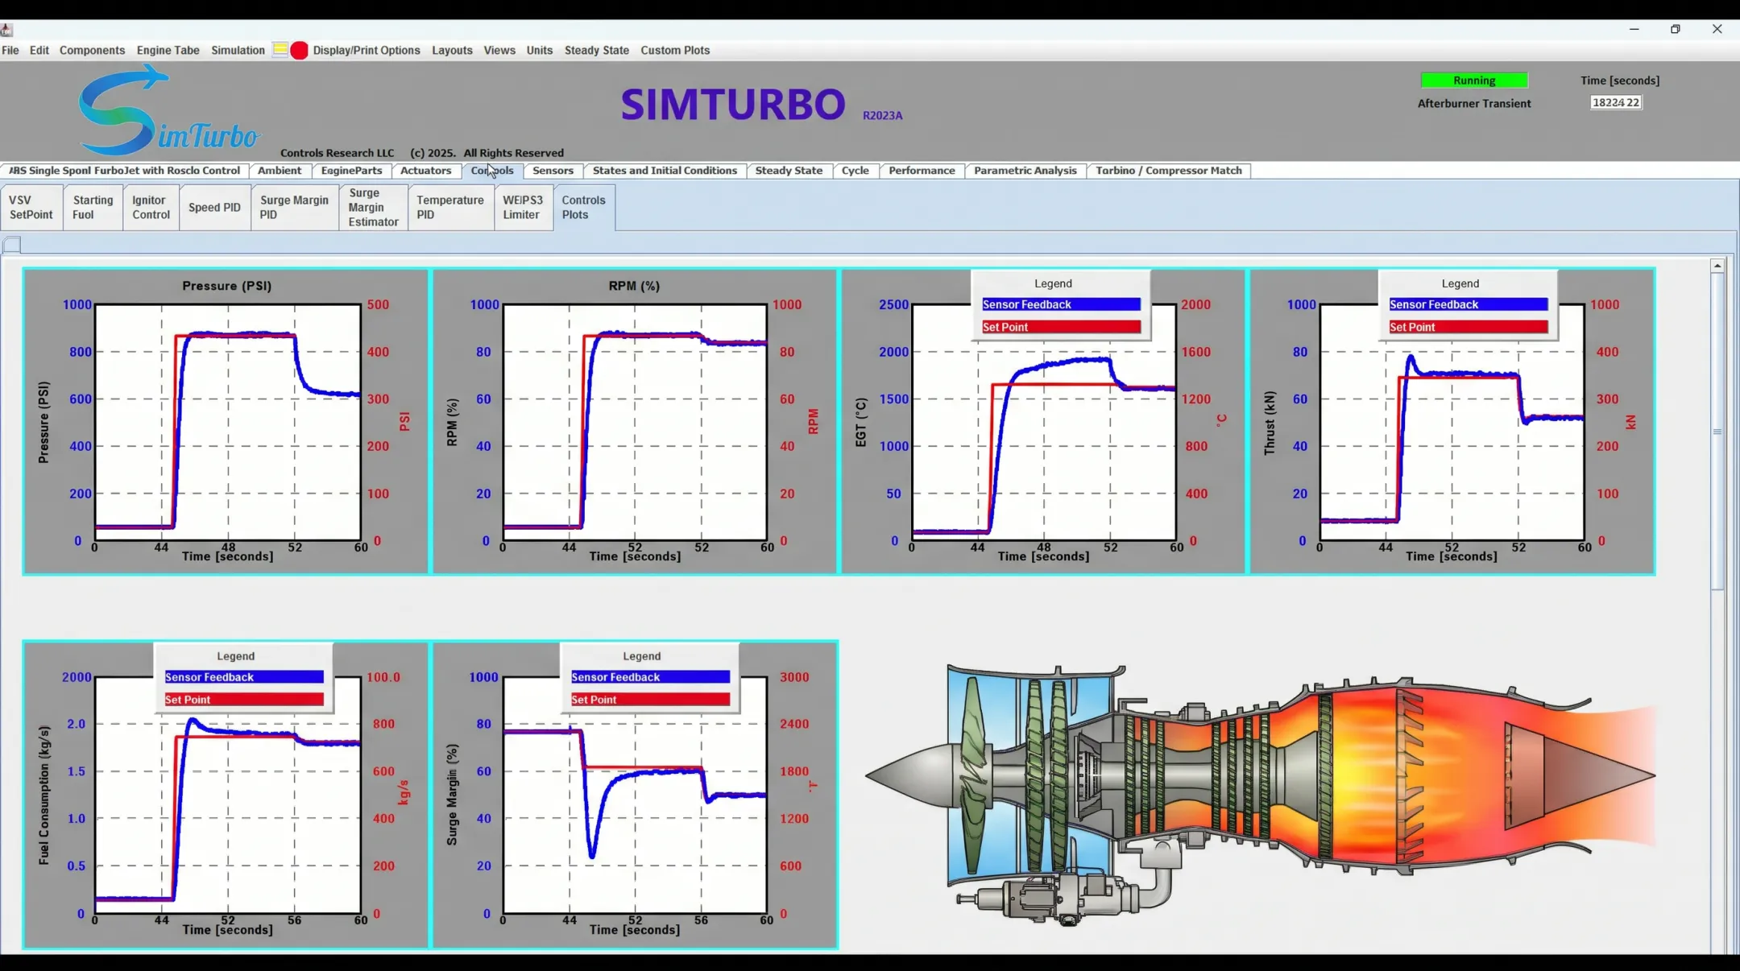The image size is (1740, 971).
Task: Click the scroll up arrow of the plots panel
Action: [x=1717, y=266]
